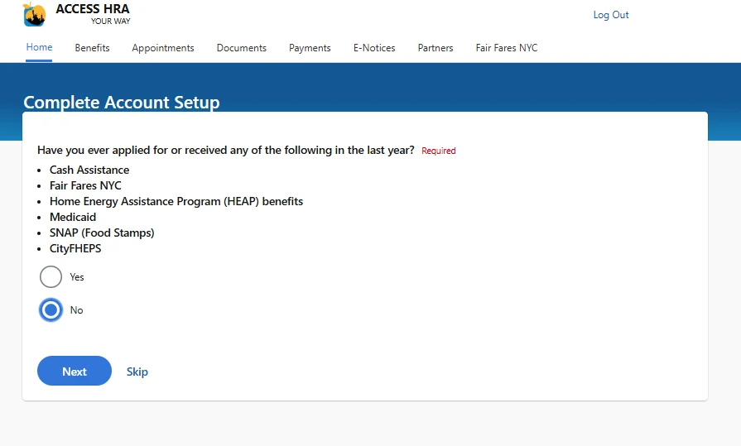Image resolution: width=741 pixels, height=446 pixels.
Task: Select the No radio button
Action: coord(51,310)
